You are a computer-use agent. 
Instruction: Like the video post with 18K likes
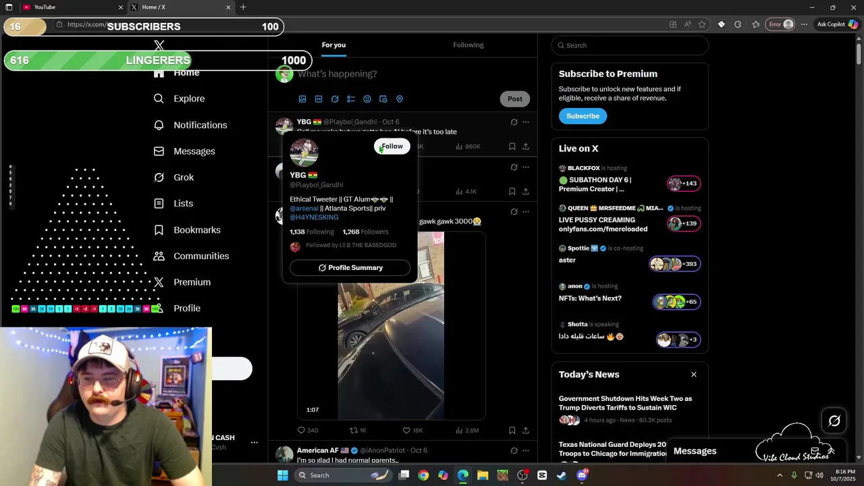tap(412, 430)
